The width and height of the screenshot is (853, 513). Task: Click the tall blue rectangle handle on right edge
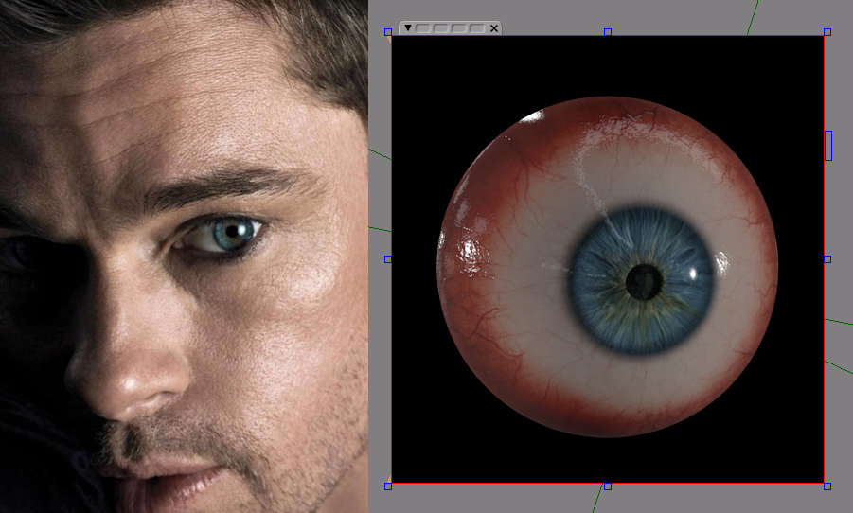coord(828,146)
